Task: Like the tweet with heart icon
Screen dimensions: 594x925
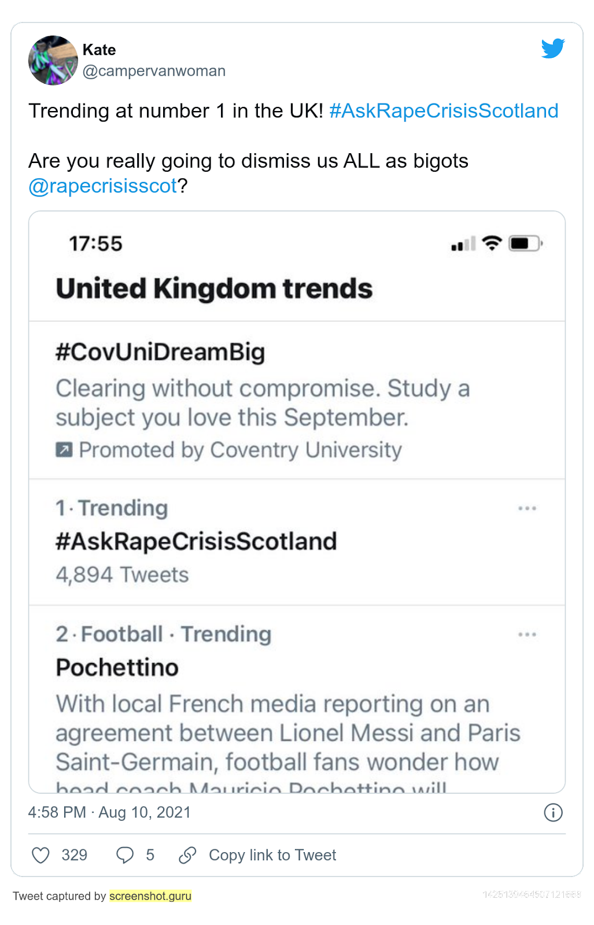Action: pyautogui.click(x=40, y=855)
